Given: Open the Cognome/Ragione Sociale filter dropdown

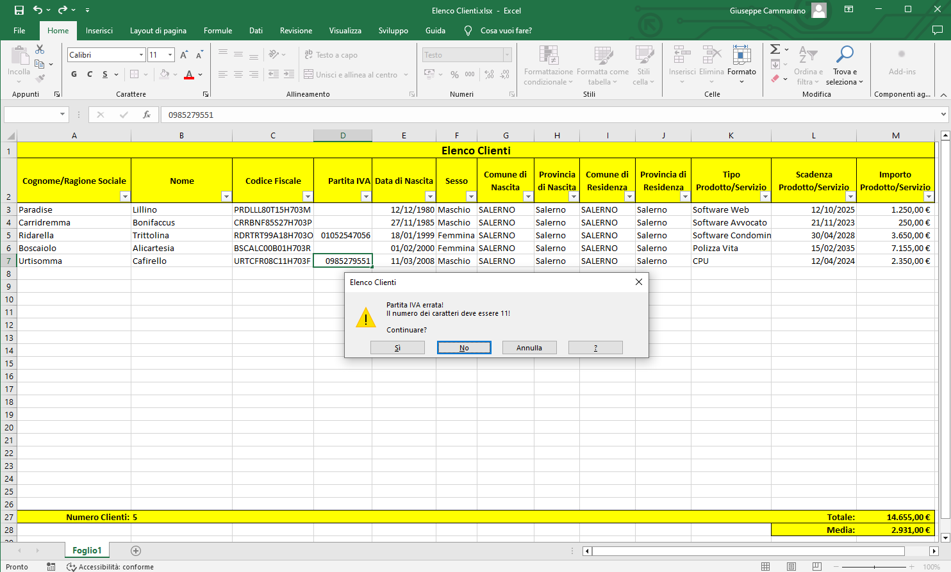Looking at the screenshot, I should coord(125,197).
